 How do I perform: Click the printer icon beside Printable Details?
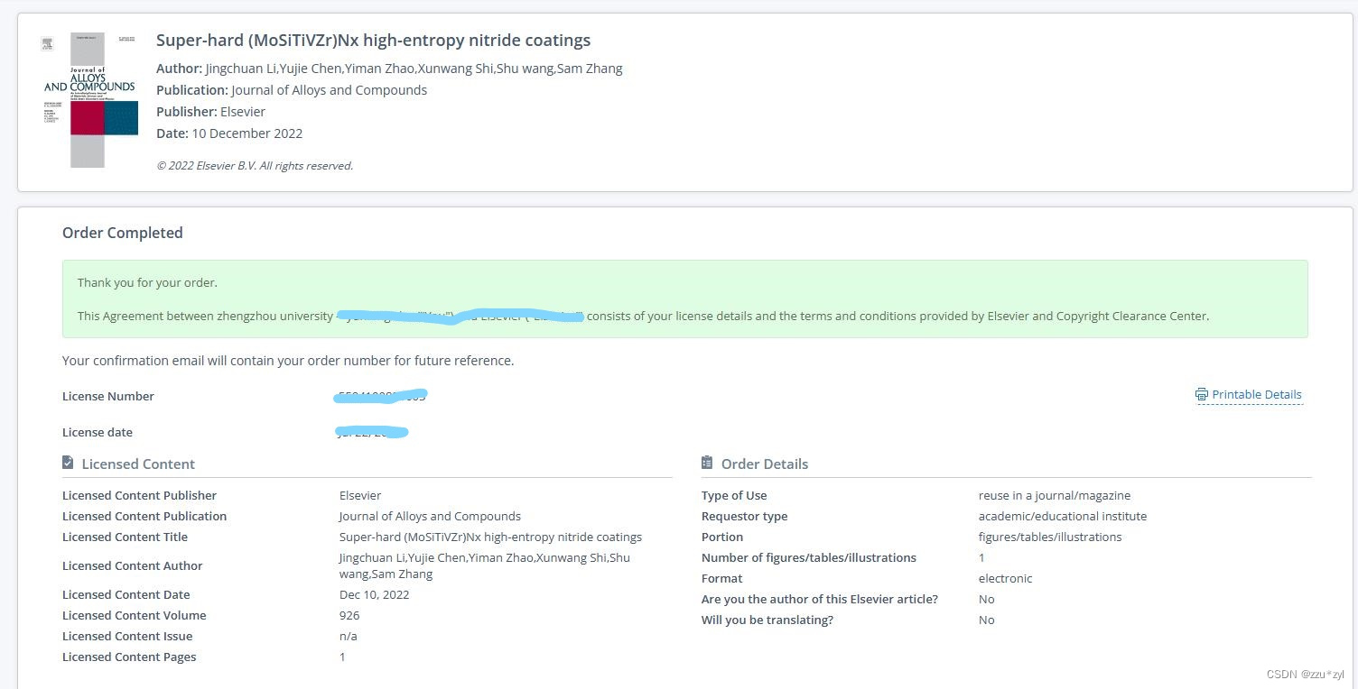tap(1202, 394)
